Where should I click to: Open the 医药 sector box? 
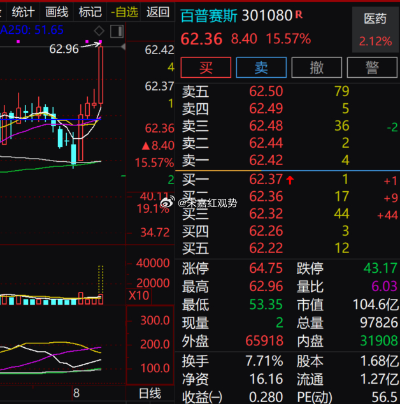pyautogui.click(x=375, y=29)
